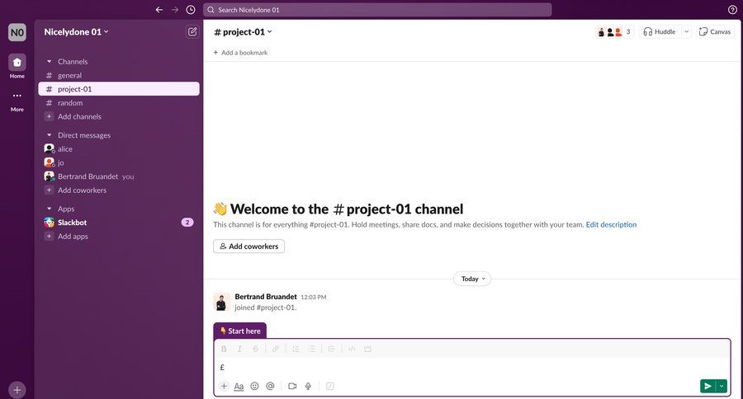Click the Start here tab above the composer
Viewport: 743px width, 399px height.
[240, 331]
